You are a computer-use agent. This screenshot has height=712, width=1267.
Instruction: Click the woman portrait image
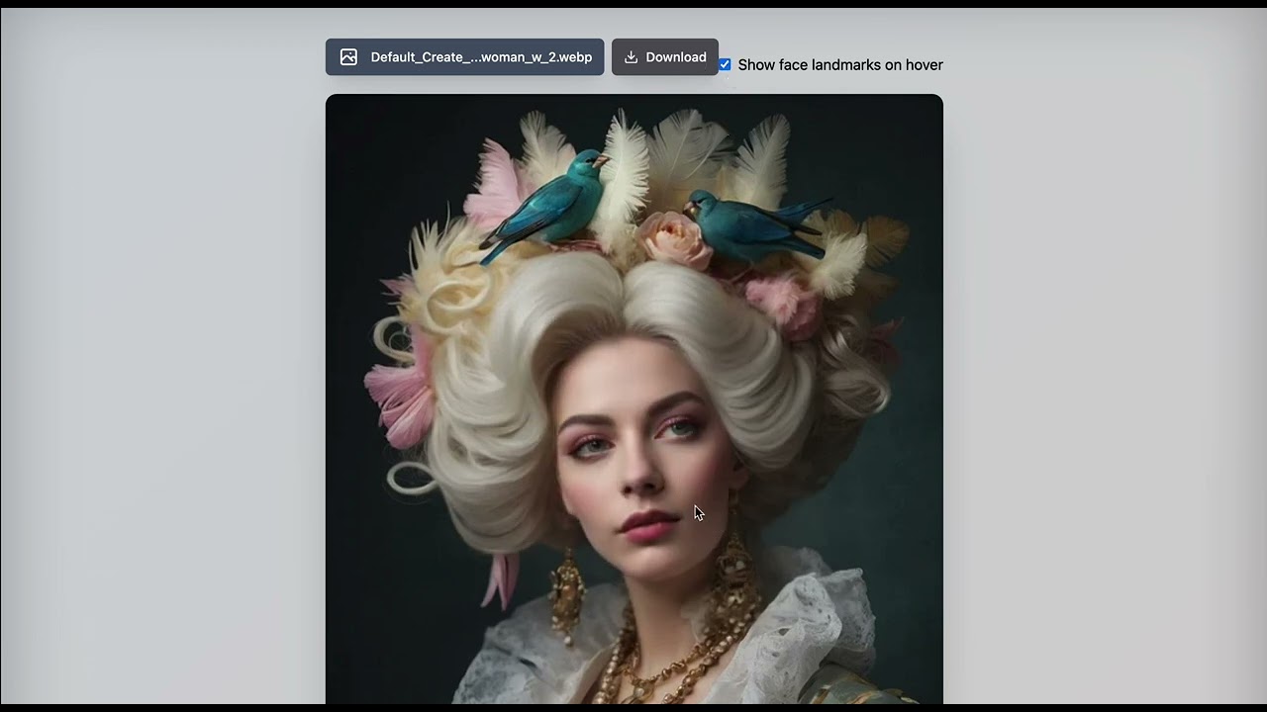634,400
